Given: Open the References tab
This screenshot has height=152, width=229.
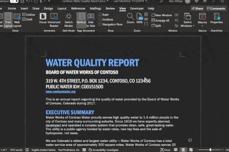Looking at the screenshot, I should 78,8.
